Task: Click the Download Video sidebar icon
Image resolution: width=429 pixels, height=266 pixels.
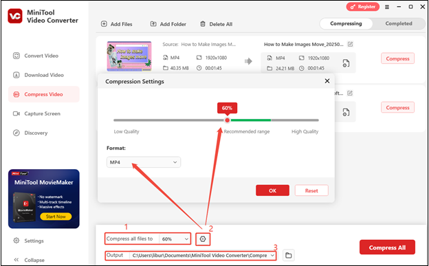Action: coord(16,75)
